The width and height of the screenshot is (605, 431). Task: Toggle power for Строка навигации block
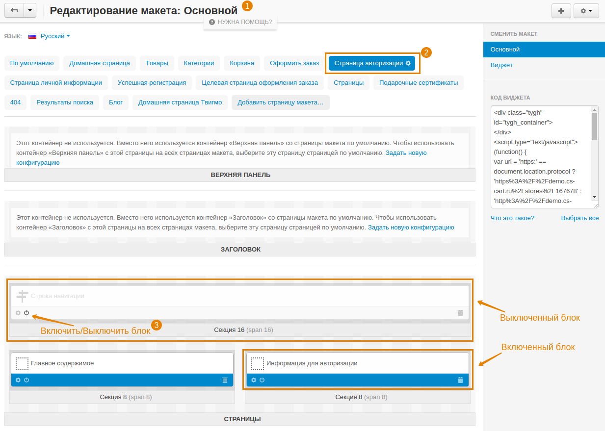tap(26, 313)
